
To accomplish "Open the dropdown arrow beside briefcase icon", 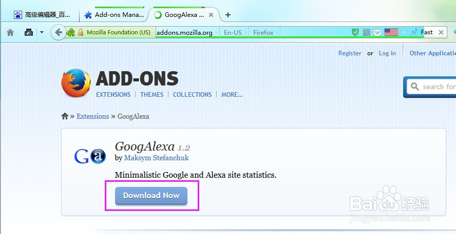I will pyautogui.click(x=42, y=32).
